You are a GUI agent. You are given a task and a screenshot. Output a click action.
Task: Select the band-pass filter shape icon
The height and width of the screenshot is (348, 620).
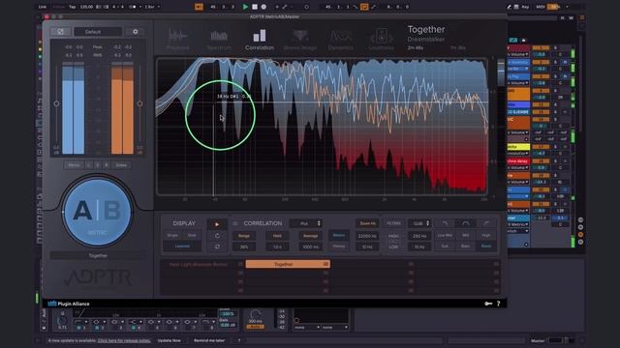(466, 223)
